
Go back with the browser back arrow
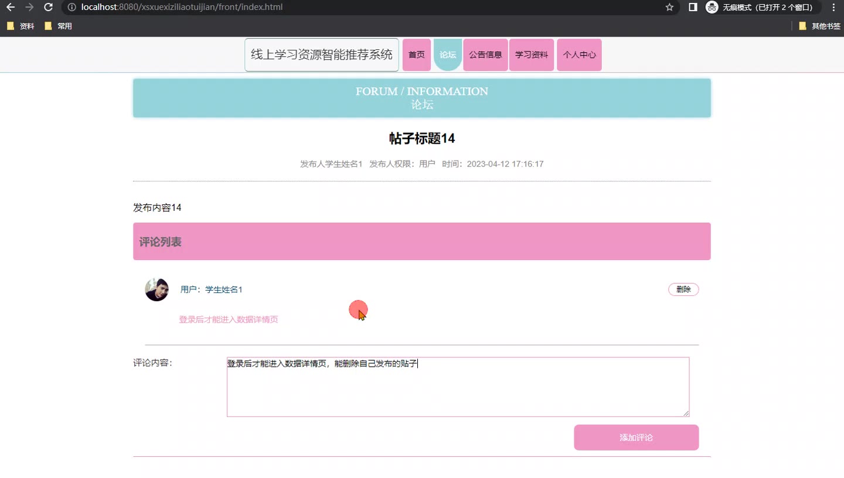pyautogui.click(x=11, y=8)
